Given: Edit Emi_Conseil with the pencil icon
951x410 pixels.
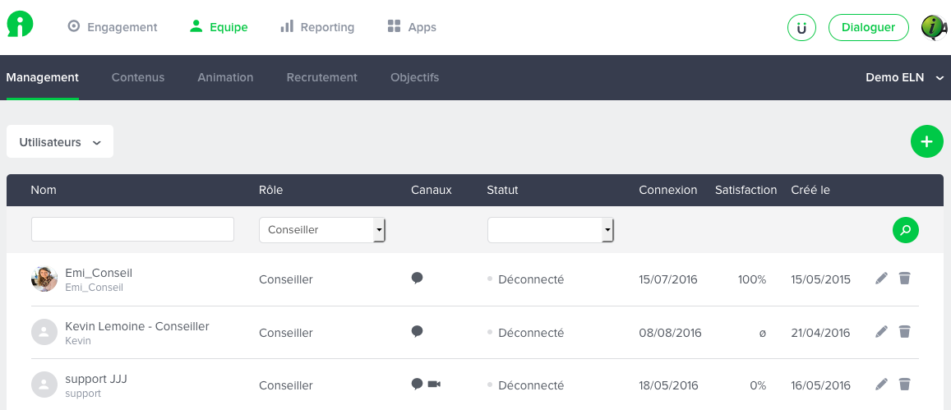Looking at the screenshot, I should [882, 279].
